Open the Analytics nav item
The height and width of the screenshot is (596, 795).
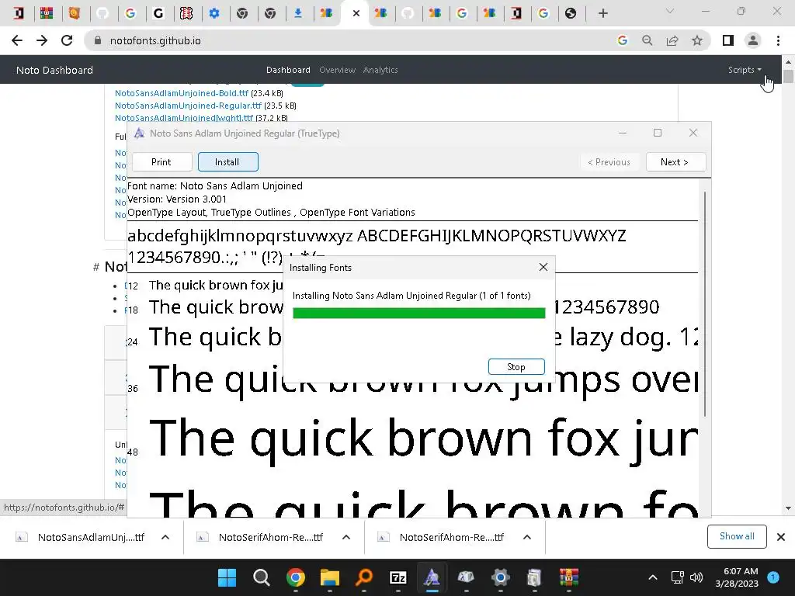pos(380,70)
